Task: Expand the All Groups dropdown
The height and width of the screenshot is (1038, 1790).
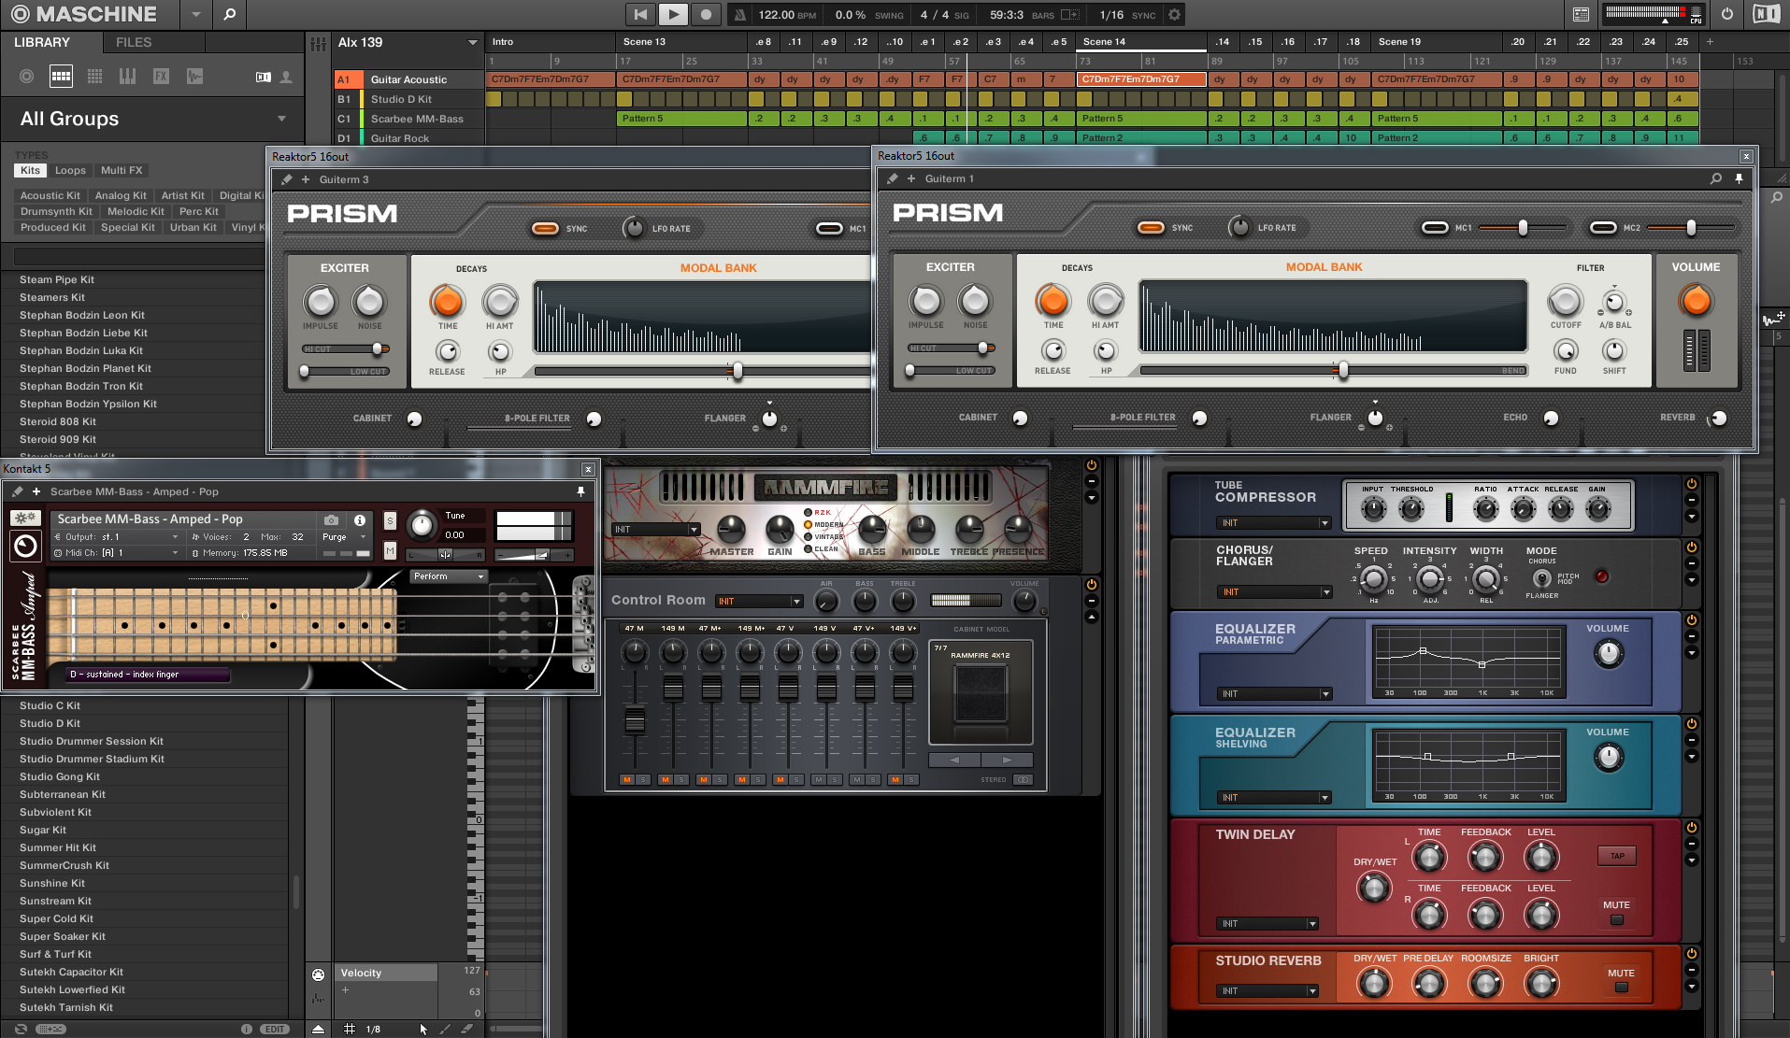Action: (x=281, y=119)
